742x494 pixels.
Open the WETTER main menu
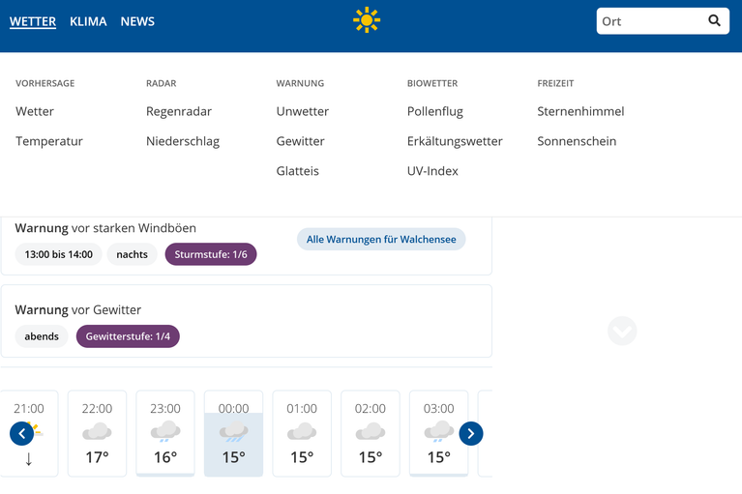click(33, 21)
